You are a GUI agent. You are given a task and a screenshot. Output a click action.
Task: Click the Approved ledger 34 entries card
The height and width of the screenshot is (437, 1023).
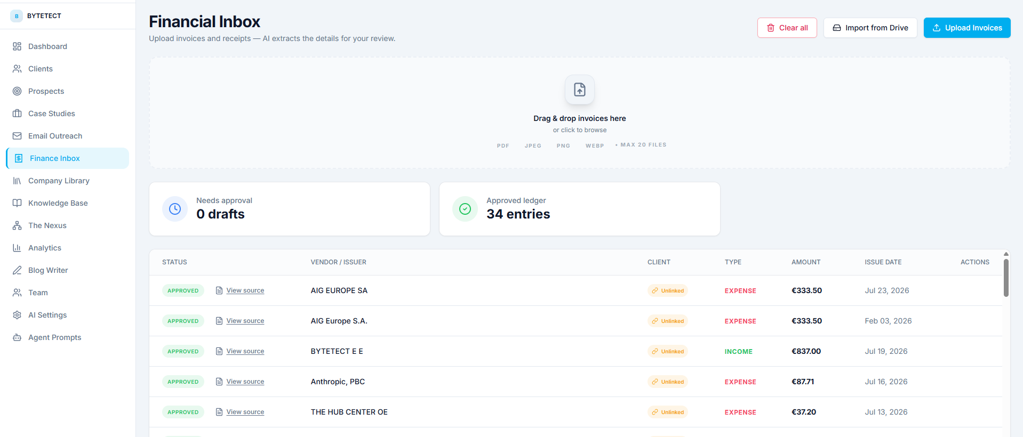(580, 209)
